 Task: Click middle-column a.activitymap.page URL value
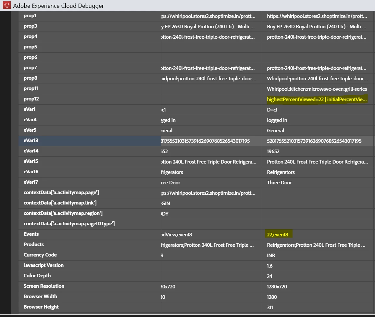click(x=208, y=193)
